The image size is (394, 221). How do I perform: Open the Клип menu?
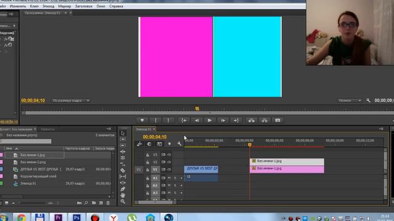pos(34,6)
